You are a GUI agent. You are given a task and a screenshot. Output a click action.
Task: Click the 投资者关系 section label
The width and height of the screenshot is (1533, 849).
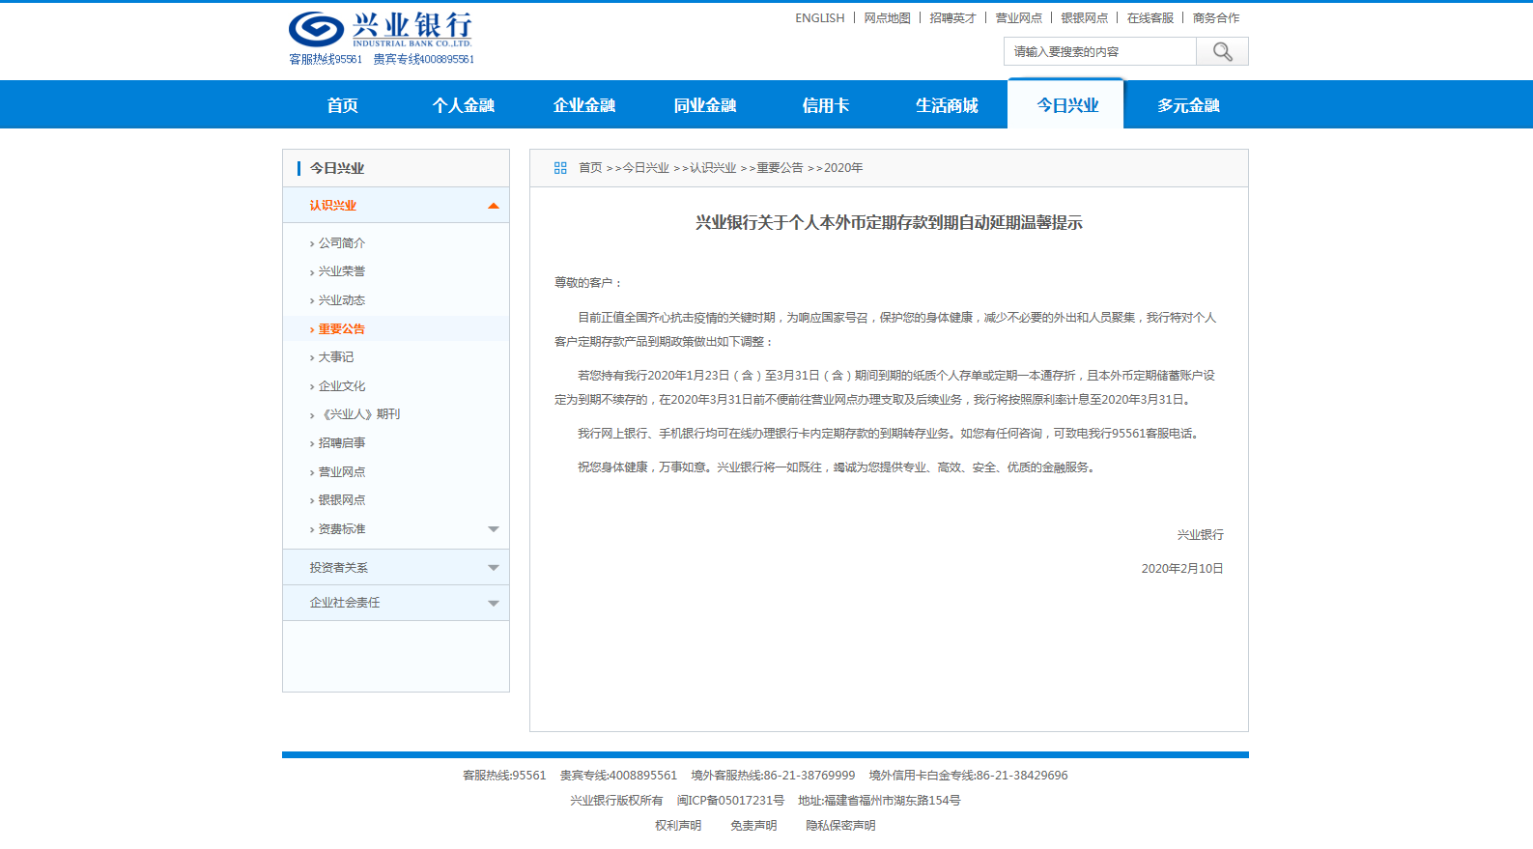point(339,568)
